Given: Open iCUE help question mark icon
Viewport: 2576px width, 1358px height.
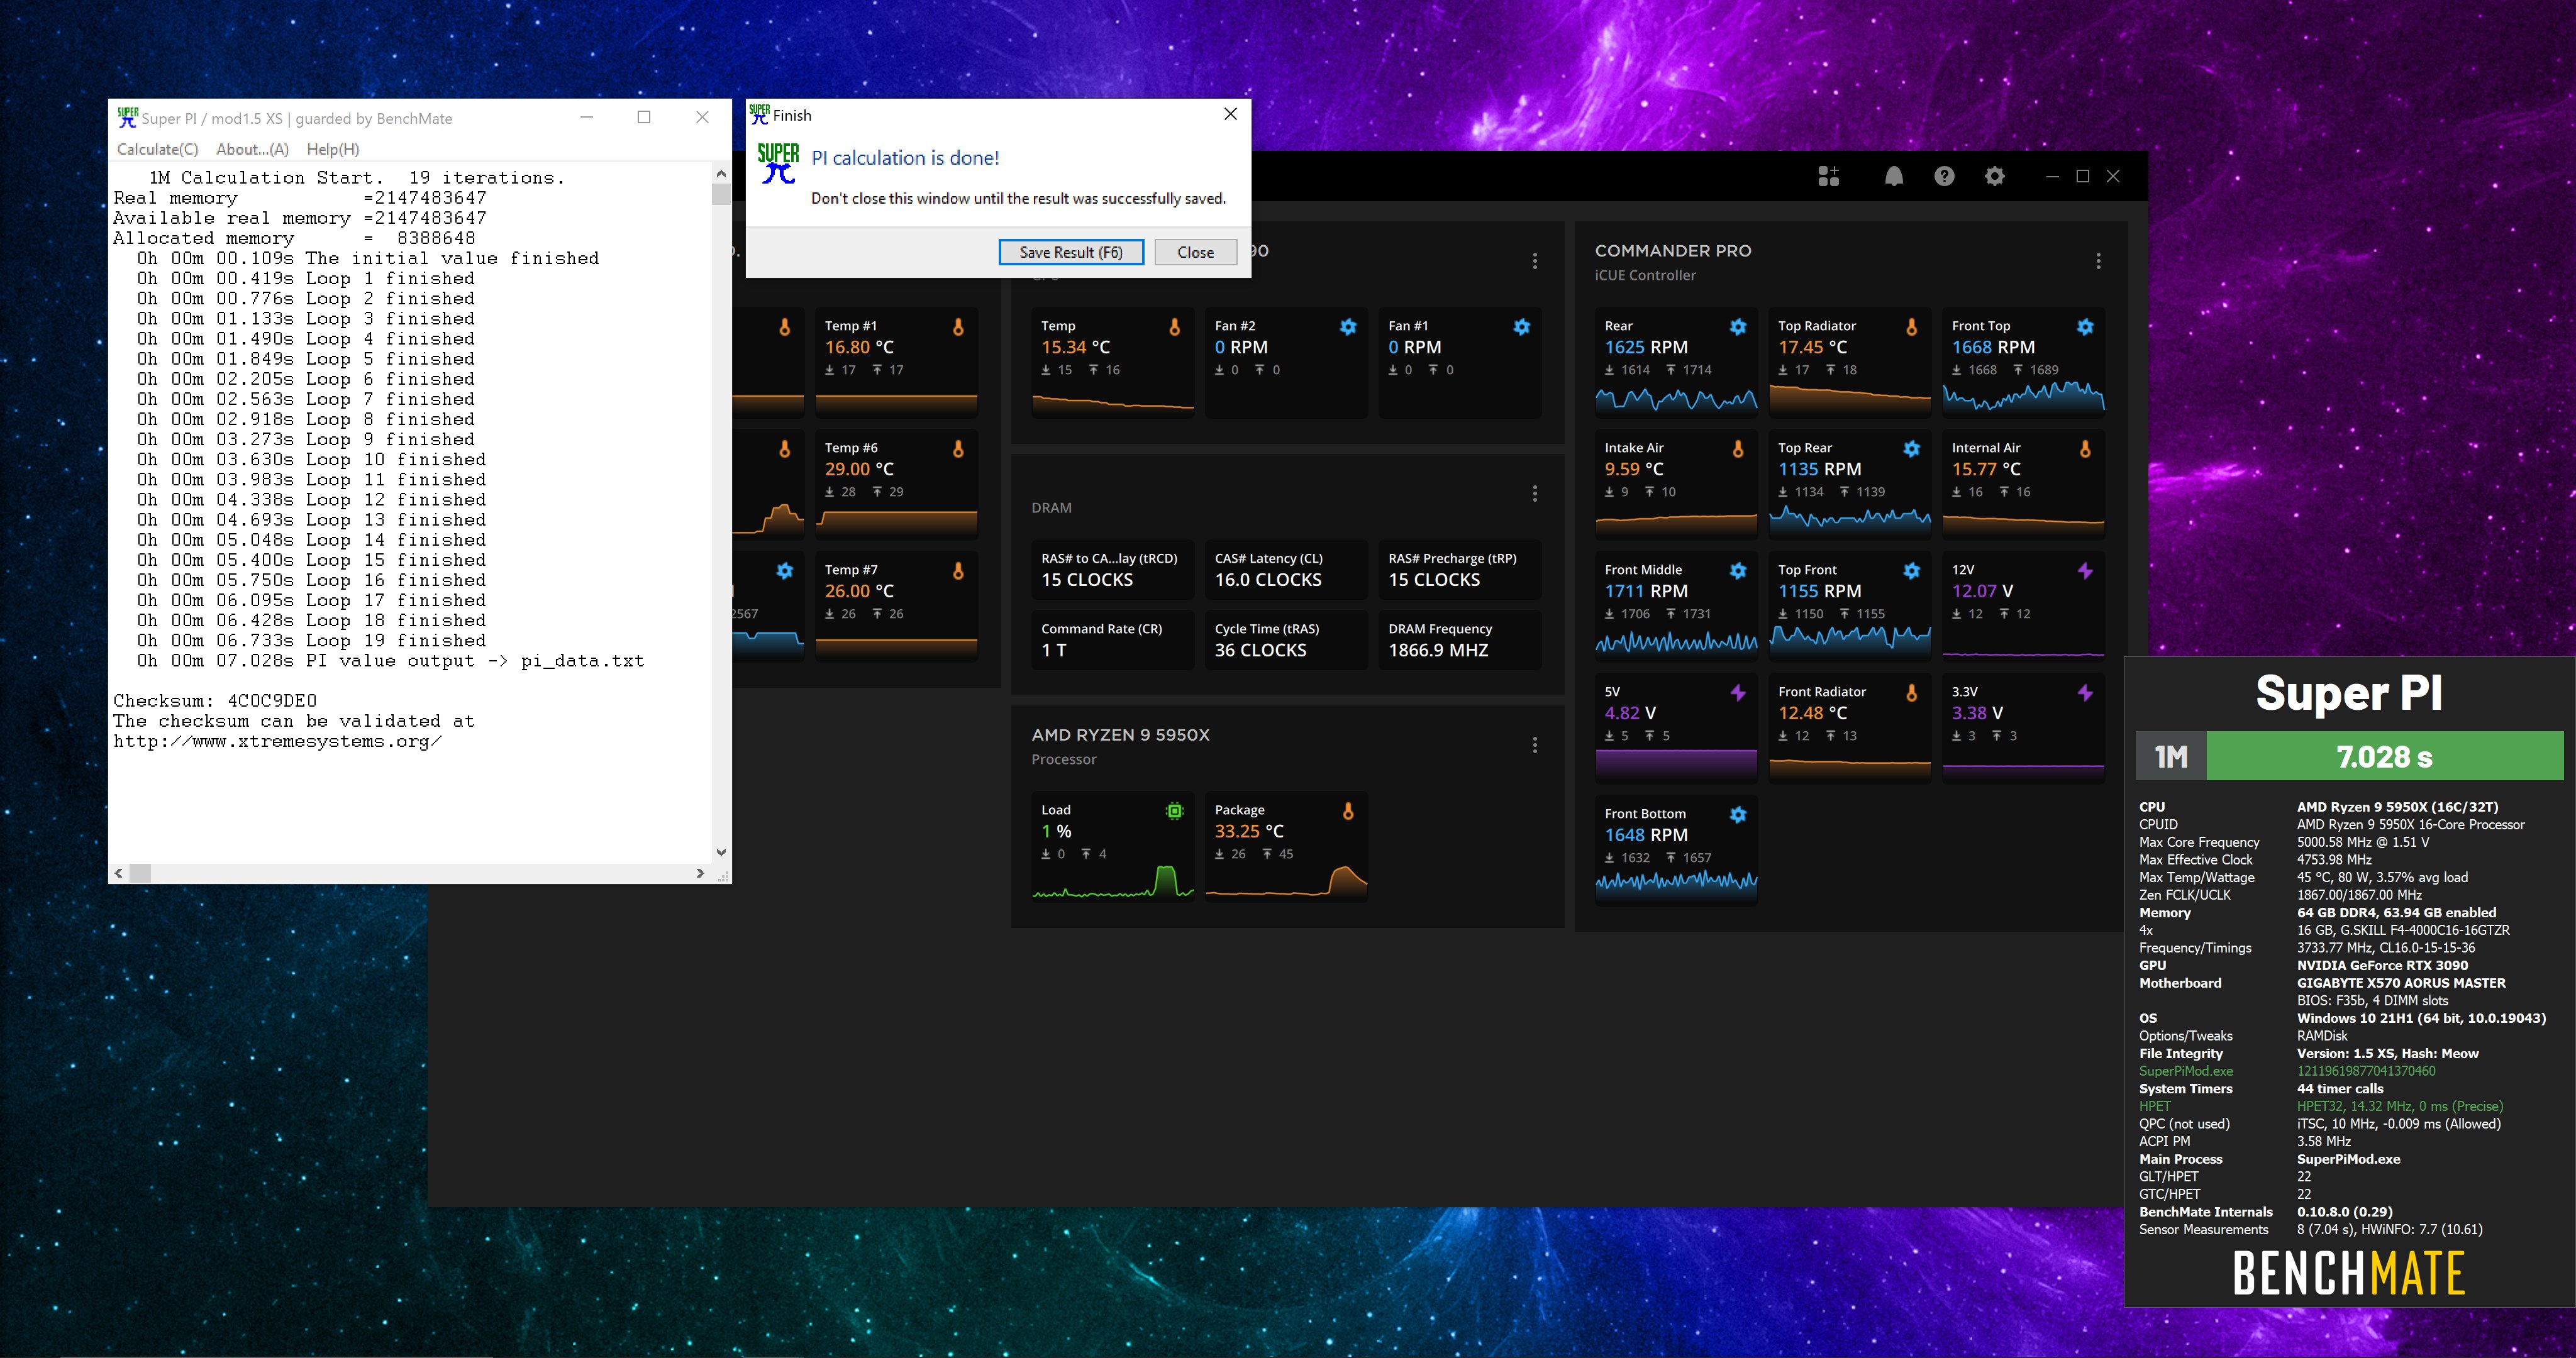Looking at the screenshot, I should pyautogui.click(x=1944, y=176).
